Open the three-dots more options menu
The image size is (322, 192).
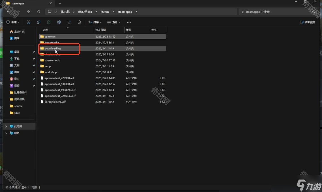(129, 22)
